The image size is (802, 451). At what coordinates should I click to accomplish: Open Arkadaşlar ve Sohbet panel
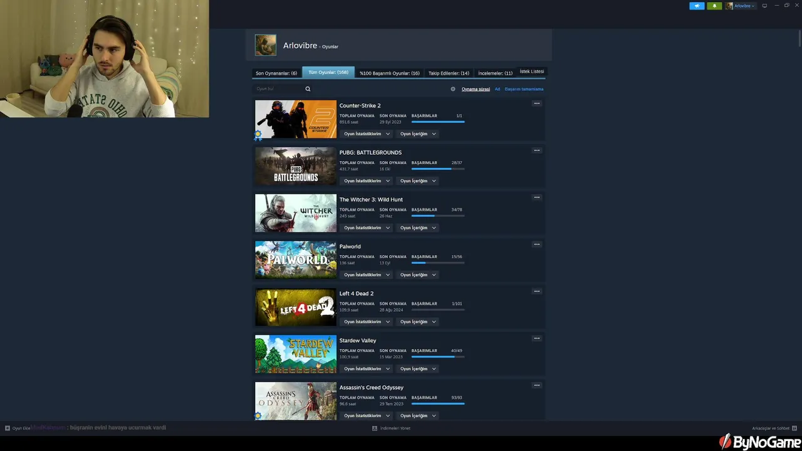coord(774,428)
